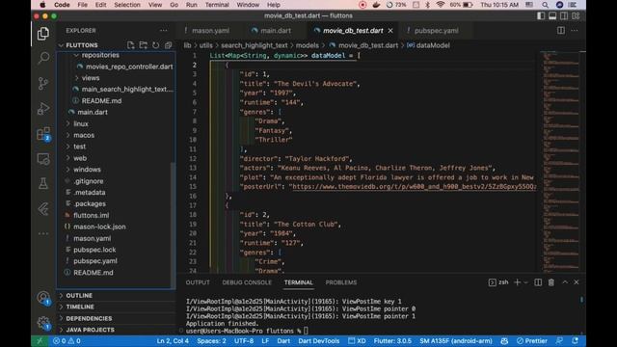Open editor more actions menu

pos(575,31)
